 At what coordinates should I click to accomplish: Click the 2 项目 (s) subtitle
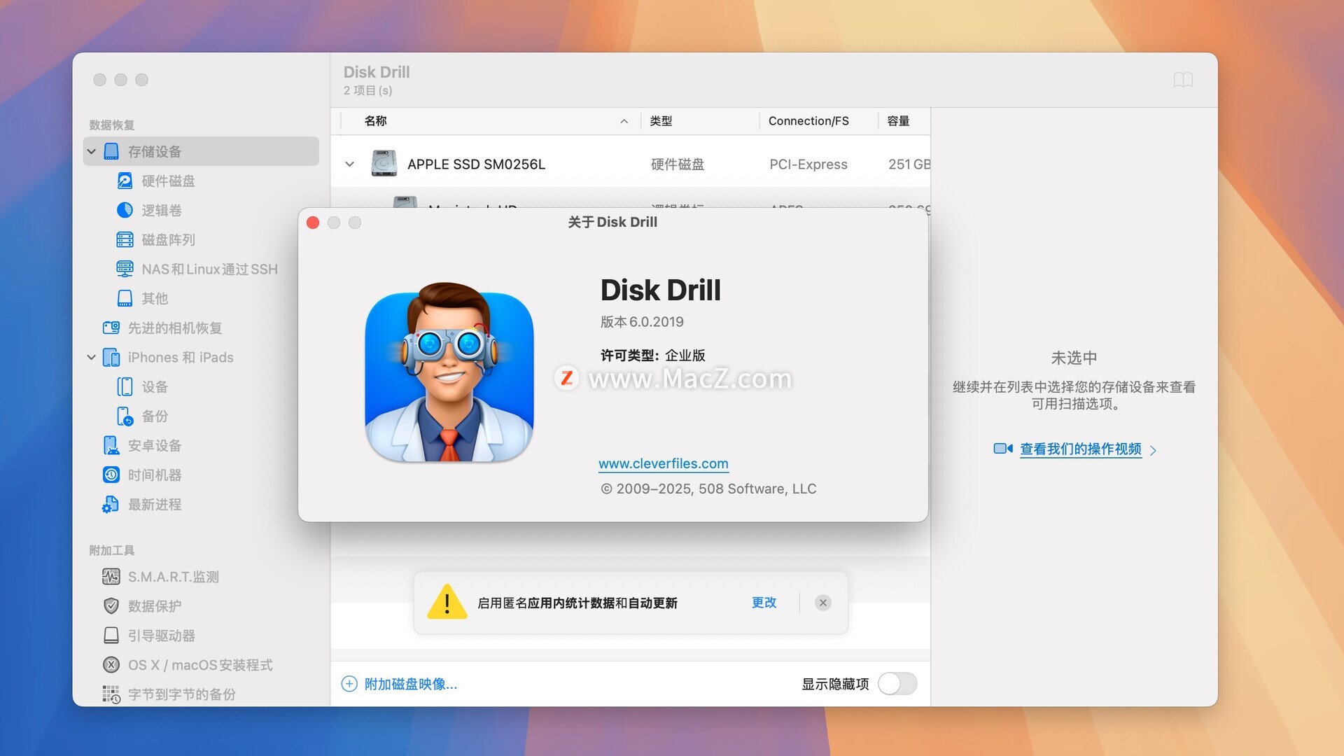click(x=367, y=90)
